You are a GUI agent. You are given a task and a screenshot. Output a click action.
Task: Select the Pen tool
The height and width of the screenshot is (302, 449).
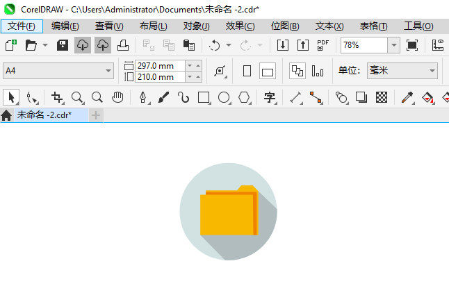(143, 97)
